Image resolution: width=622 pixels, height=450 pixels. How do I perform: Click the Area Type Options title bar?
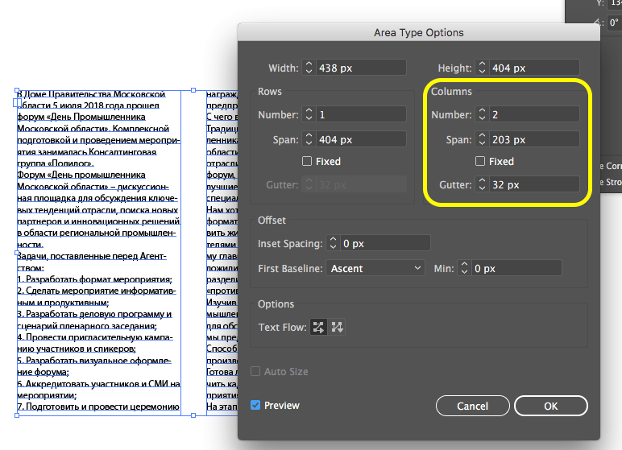tap(418, 32)
